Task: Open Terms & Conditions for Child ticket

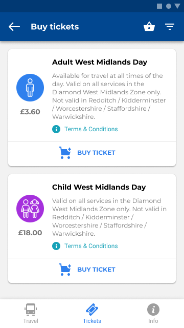Action: (x=91, y=246)
